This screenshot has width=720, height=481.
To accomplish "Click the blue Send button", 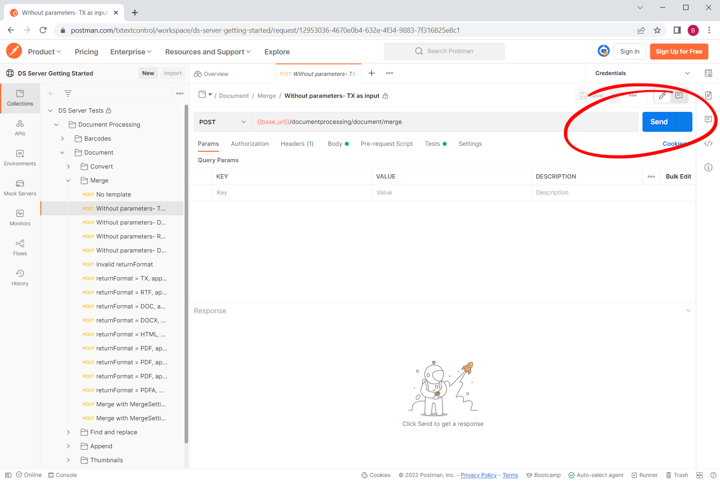I will click(x=659, y=122).
